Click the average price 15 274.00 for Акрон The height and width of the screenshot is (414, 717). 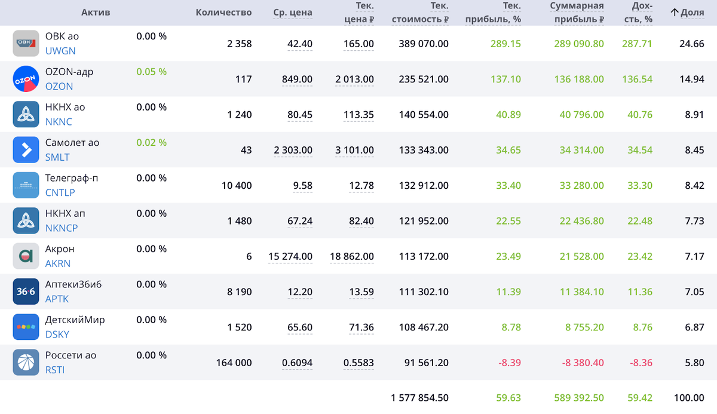(290, 256)
